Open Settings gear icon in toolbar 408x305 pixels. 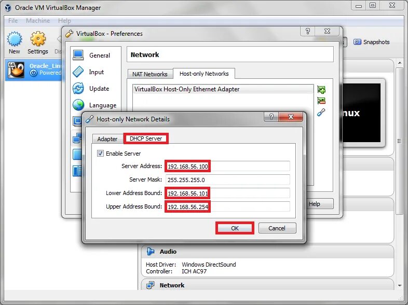(38, 39)
